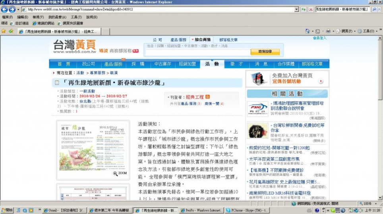Open the address bar dropdown arrow

[x=296, y=10]
